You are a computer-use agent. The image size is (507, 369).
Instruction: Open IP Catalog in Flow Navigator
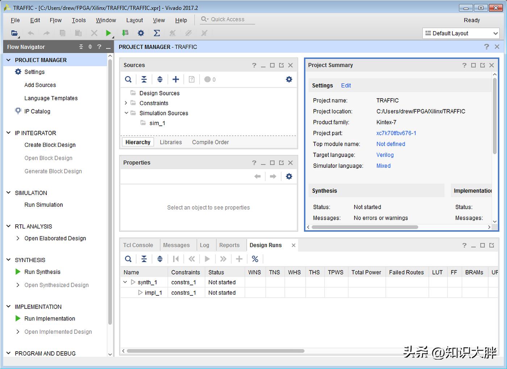pos(37,111)
